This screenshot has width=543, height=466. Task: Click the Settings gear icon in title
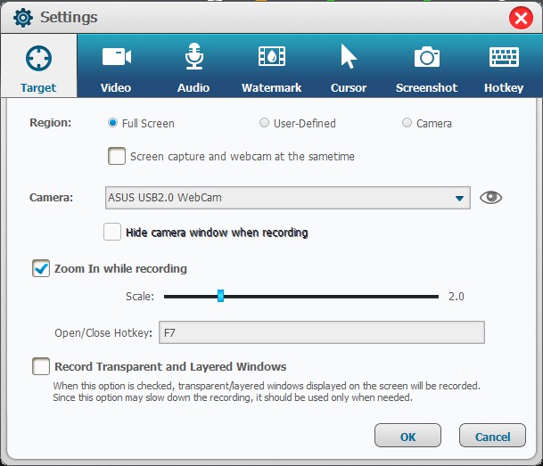click(x=23, y=17)
